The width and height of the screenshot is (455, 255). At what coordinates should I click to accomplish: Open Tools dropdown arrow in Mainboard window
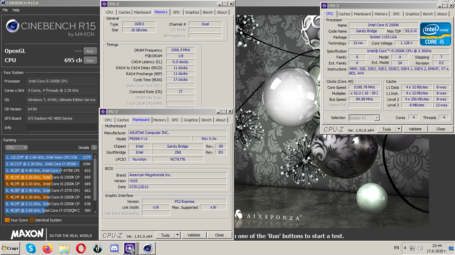coord(177,235)
